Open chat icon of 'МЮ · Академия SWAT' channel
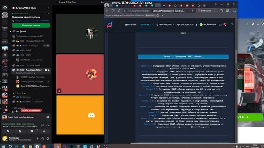Image resolution: width=264 pixels, height=148 pixels. (x=46, y=70)
